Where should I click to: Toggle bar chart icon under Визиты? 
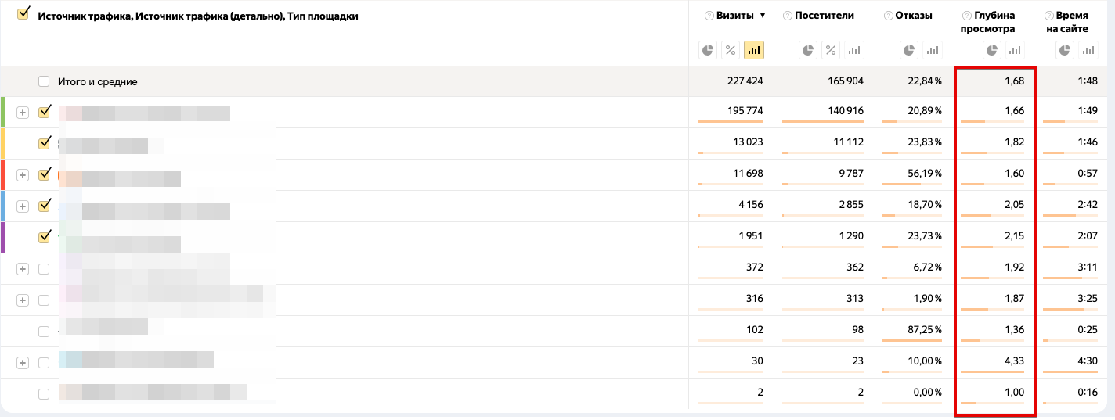coord(754,50)
